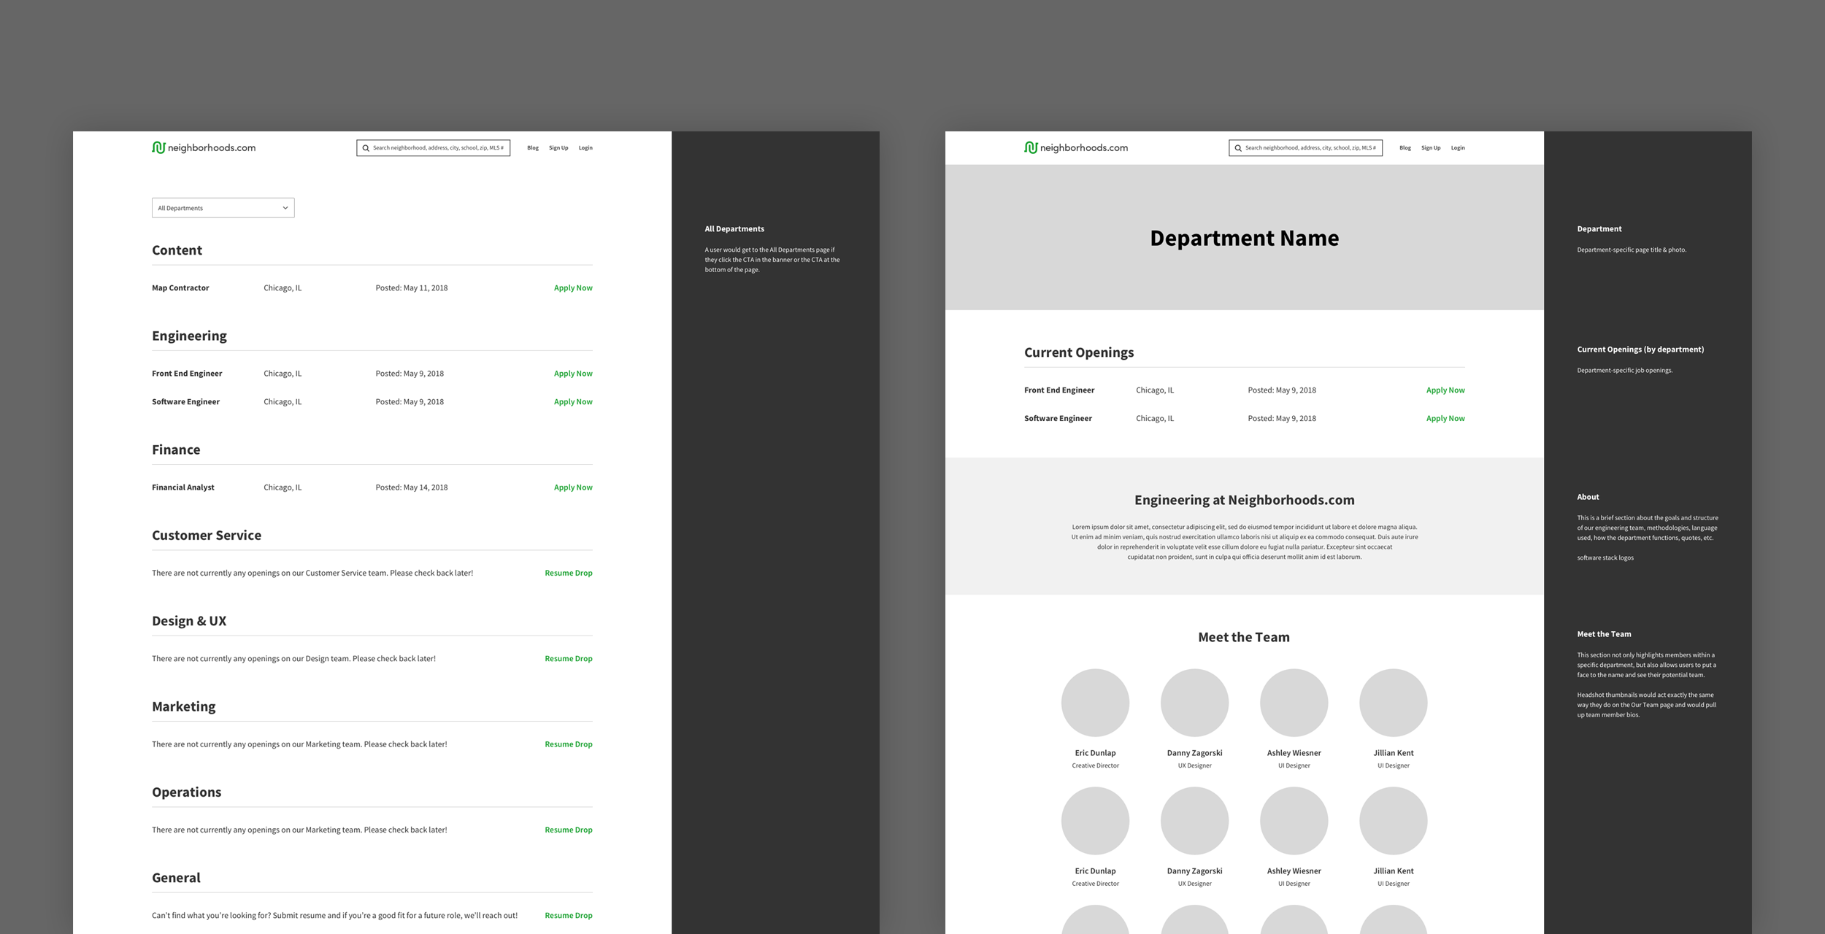
Task: Click the Content department heading
Action: click(x=177, y=250)
